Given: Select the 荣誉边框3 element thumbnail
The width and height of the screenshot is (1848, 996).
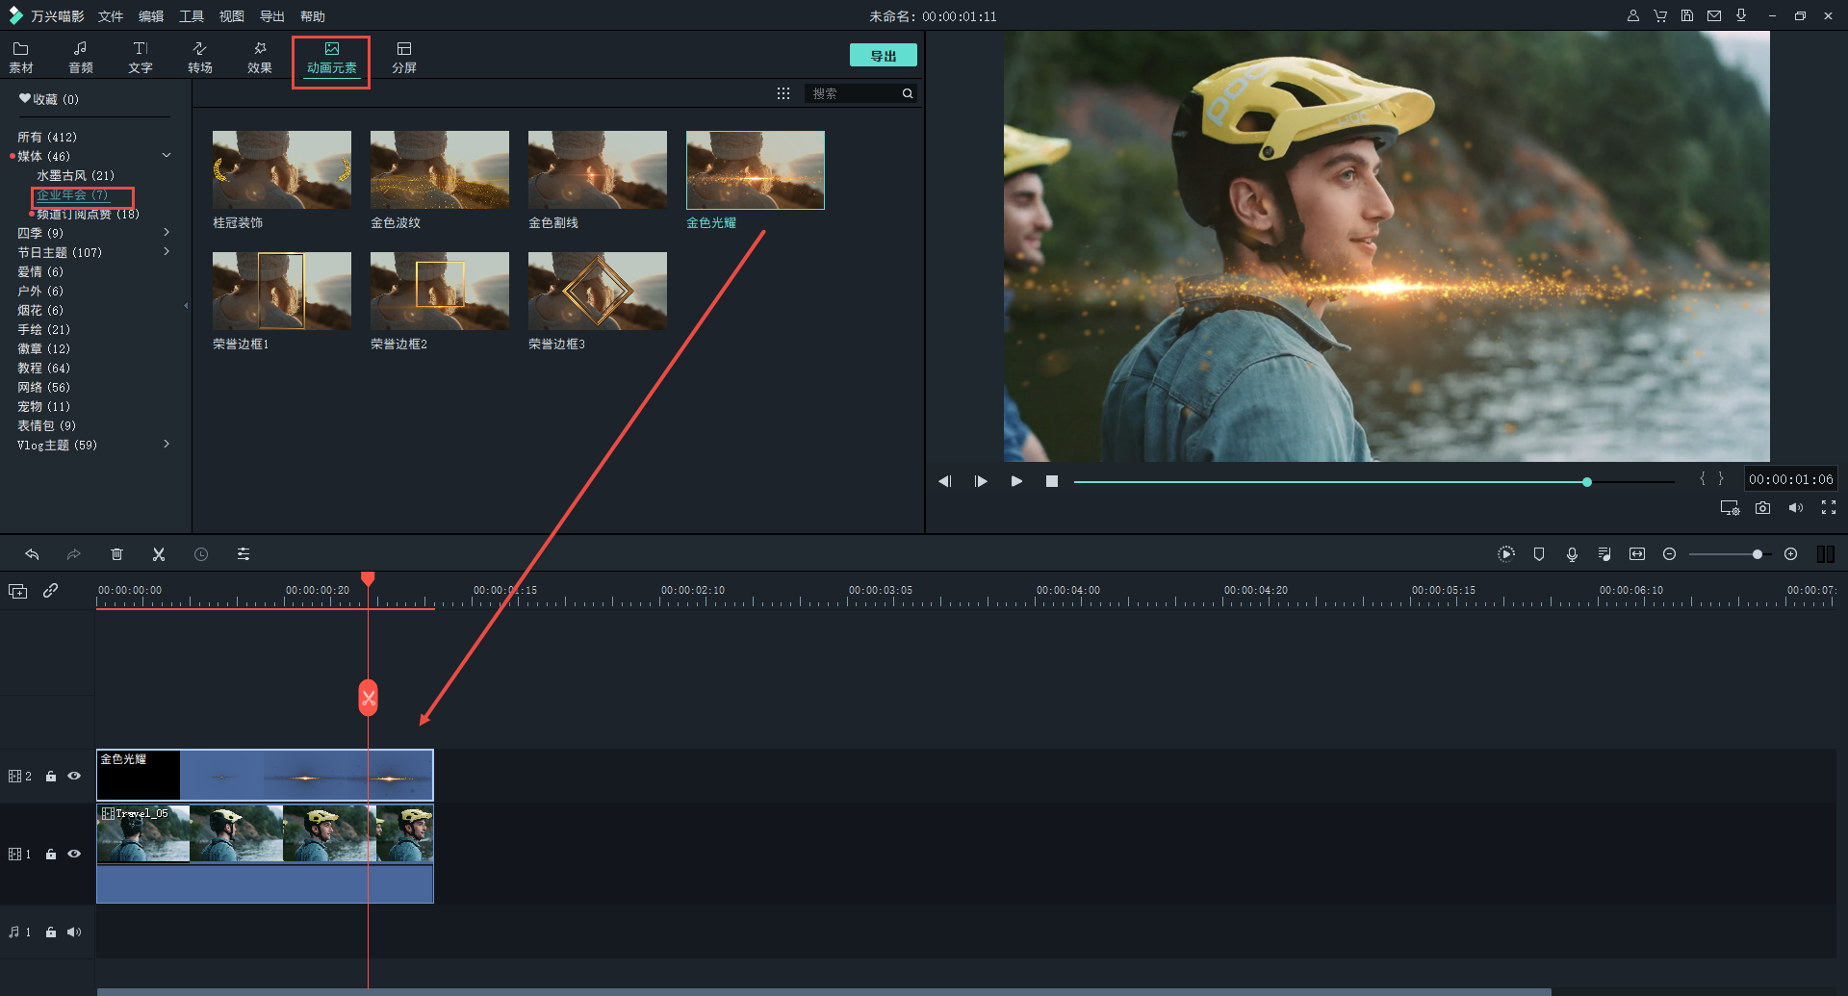Looking at the screenshot, I should 597,292.
